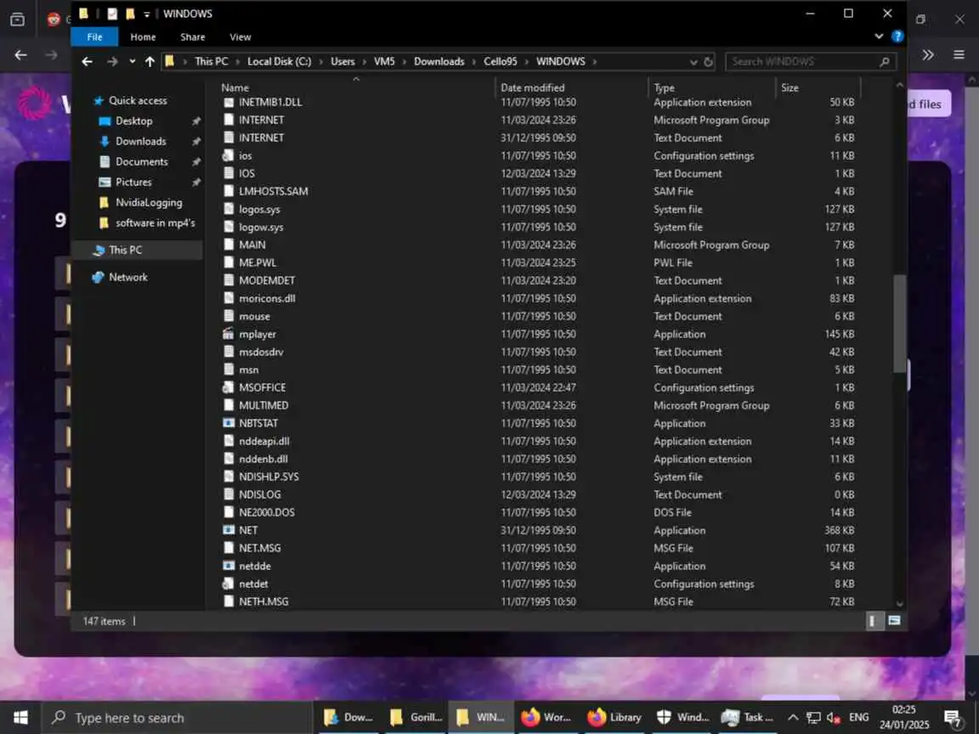Show hidden system tray icons

(792, 717)
